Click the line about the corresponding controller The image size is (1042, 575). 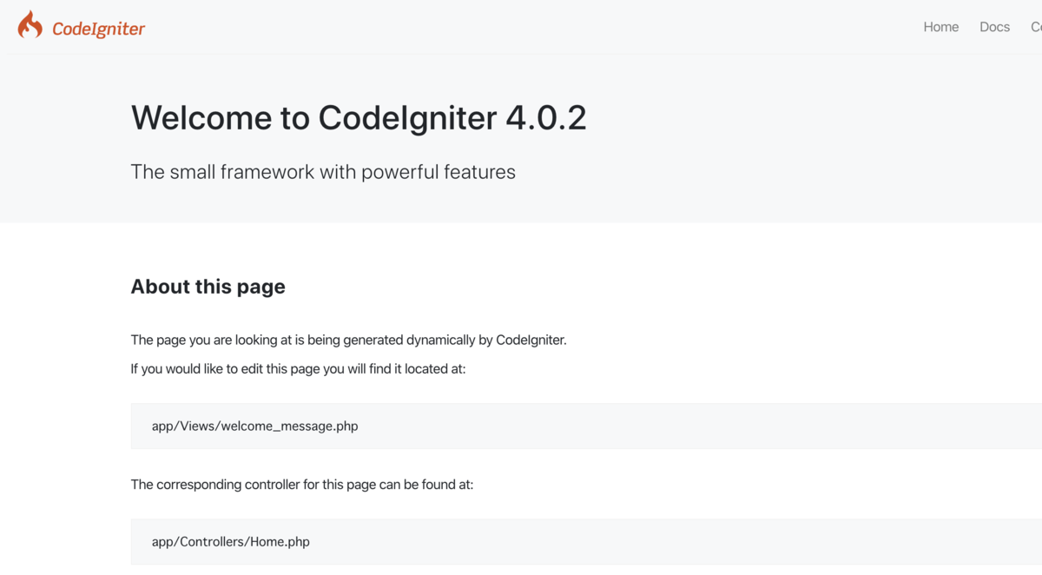click(301, 484)
